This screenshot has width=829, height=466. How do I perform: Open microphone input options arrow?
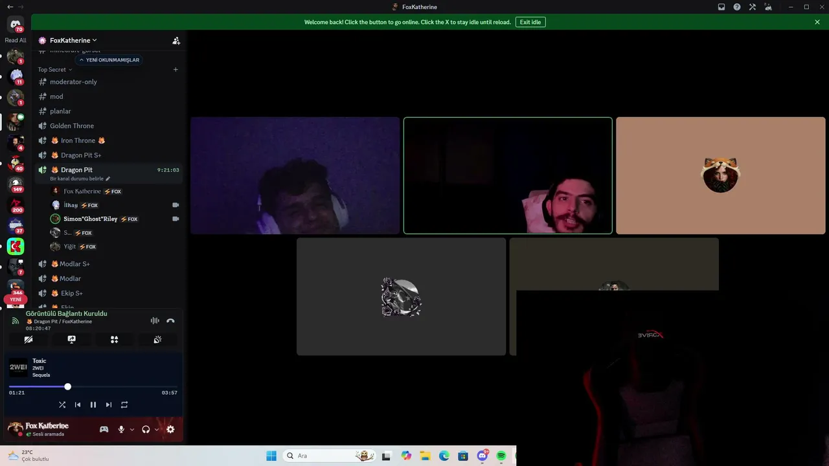point(132,429)
